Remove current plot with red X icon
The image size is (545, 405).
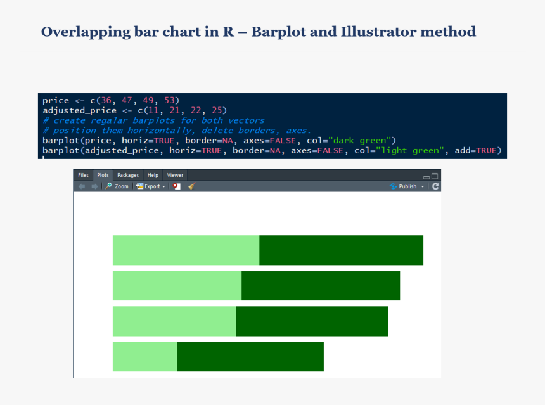pos(177,186)
